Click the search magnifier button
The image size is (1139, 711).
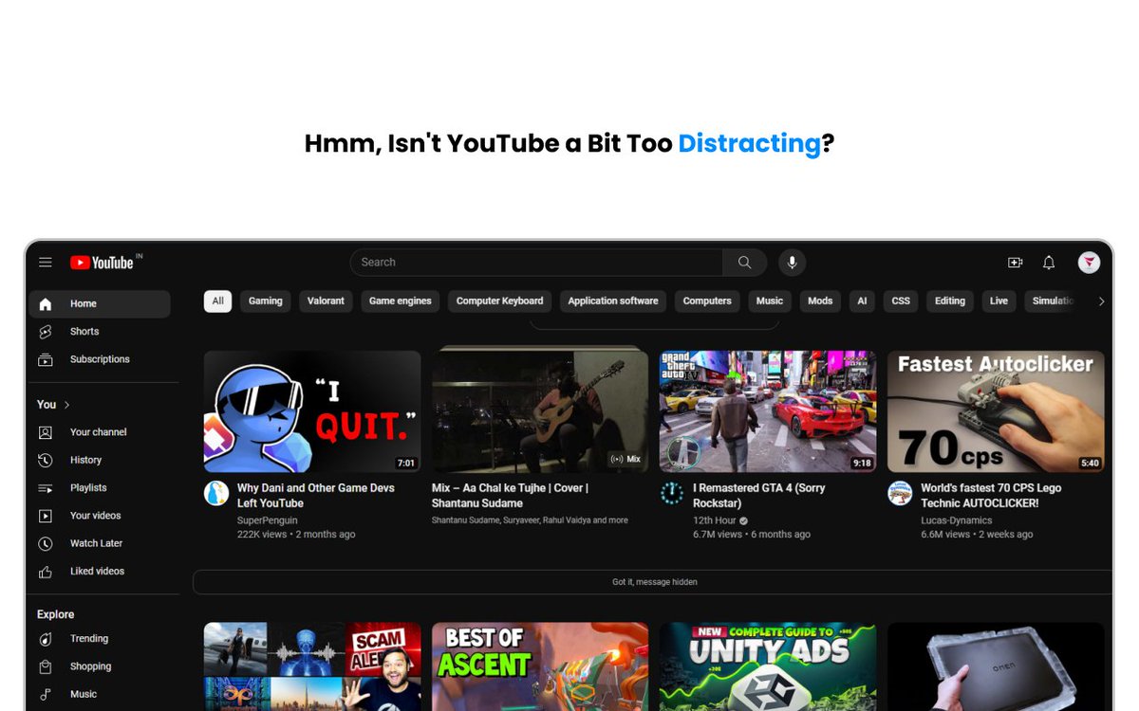pyautogui.click(x=745, y=263)
